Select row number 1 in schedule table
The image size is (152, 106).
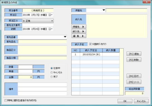click(x=76, y=54)
